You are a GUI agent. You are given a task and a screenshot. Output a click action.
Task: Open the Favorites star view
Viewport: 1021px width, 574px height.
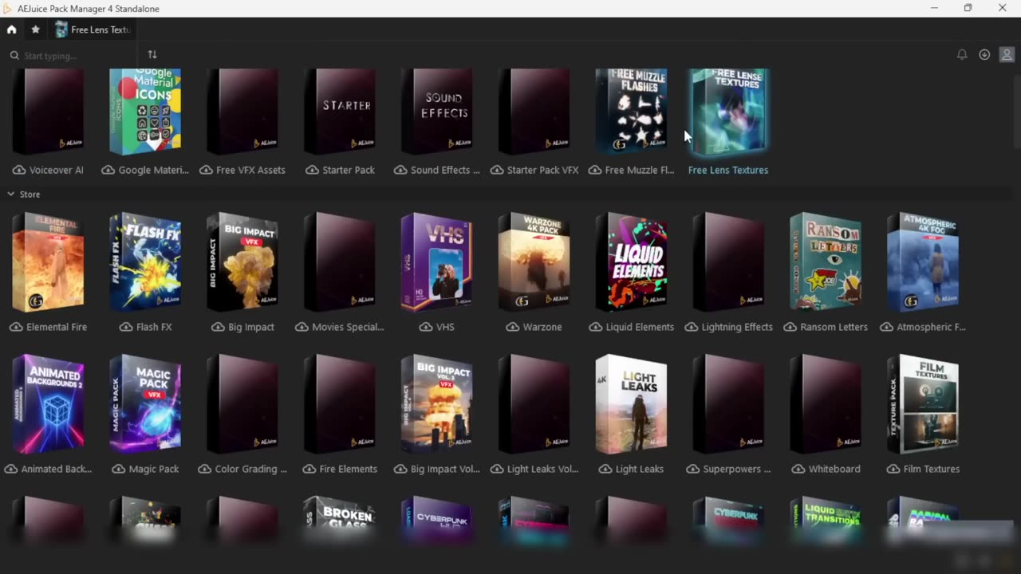pyautogui.click(x=35, y=29)
